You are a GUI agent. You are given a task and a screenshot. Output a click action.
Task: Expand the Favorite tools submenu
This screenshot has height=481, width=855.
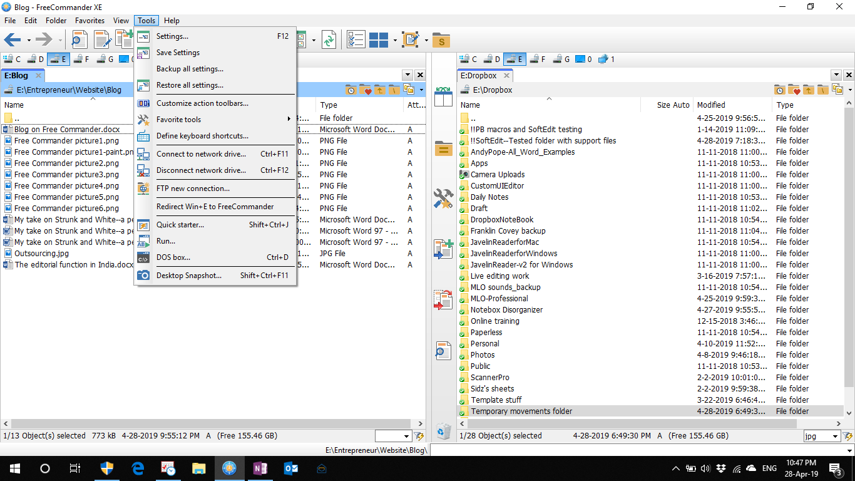pyautogui.click(x=215, y=119)
